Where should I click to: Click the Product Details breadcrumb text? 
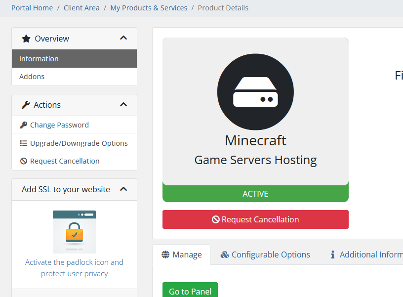[223, 8]
